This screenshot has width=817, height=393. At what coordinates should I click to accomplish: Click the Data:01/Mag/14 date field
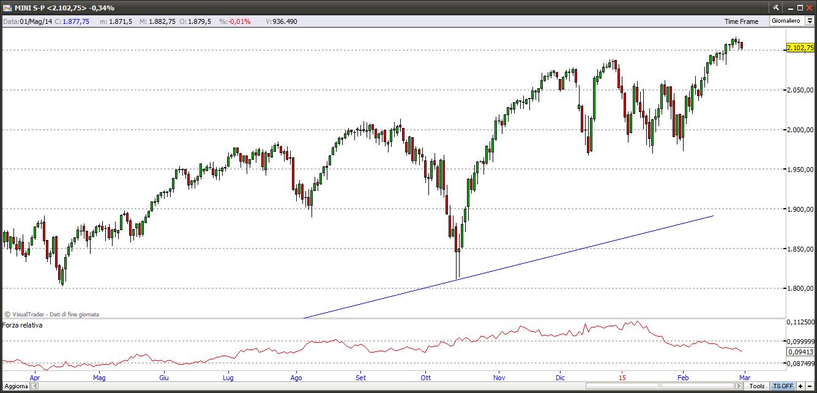[28, 21]
